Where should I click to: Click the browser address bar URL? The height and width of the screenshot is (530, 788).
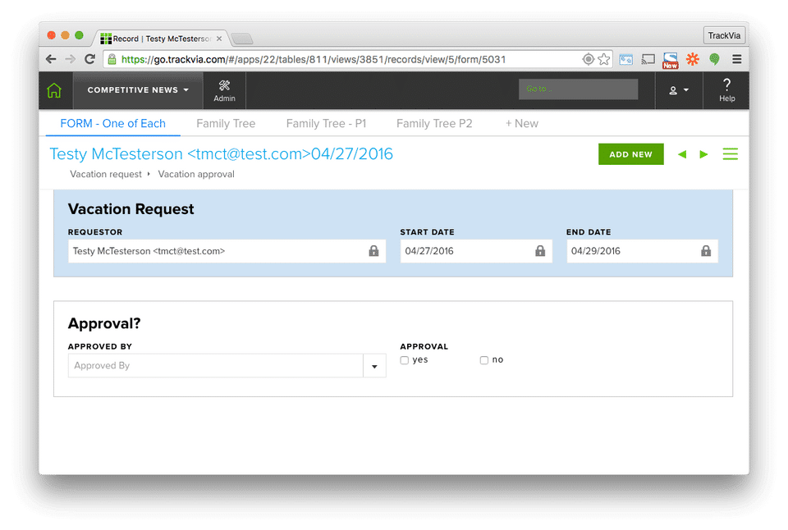click(314, 59)
